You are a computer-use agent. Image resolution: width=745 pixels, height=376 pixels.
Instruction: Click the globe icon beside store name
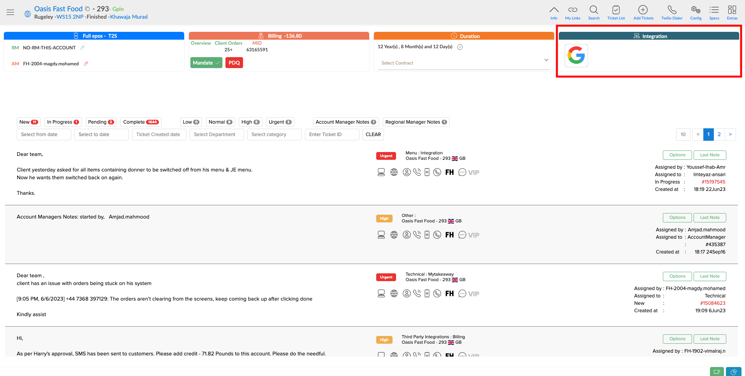(28, 14)
